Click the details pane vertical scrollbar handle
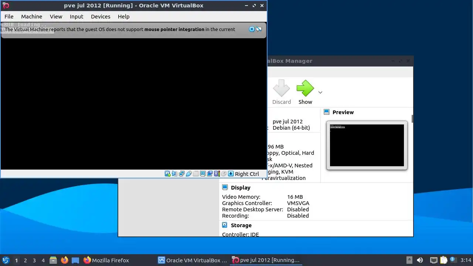The height and width of the screenshot is (266, 473). click(x=412, y=119)
